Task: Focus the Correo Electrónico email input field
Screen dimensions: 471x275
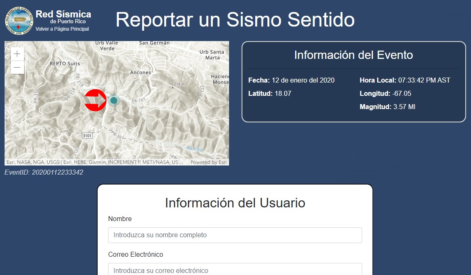Action: tap(235, 270)
